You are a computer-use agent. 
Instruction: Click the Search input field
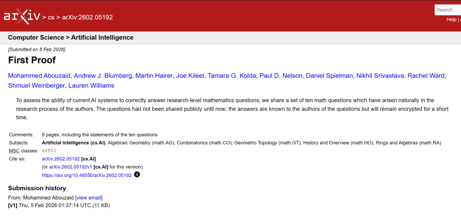[447, 10]
